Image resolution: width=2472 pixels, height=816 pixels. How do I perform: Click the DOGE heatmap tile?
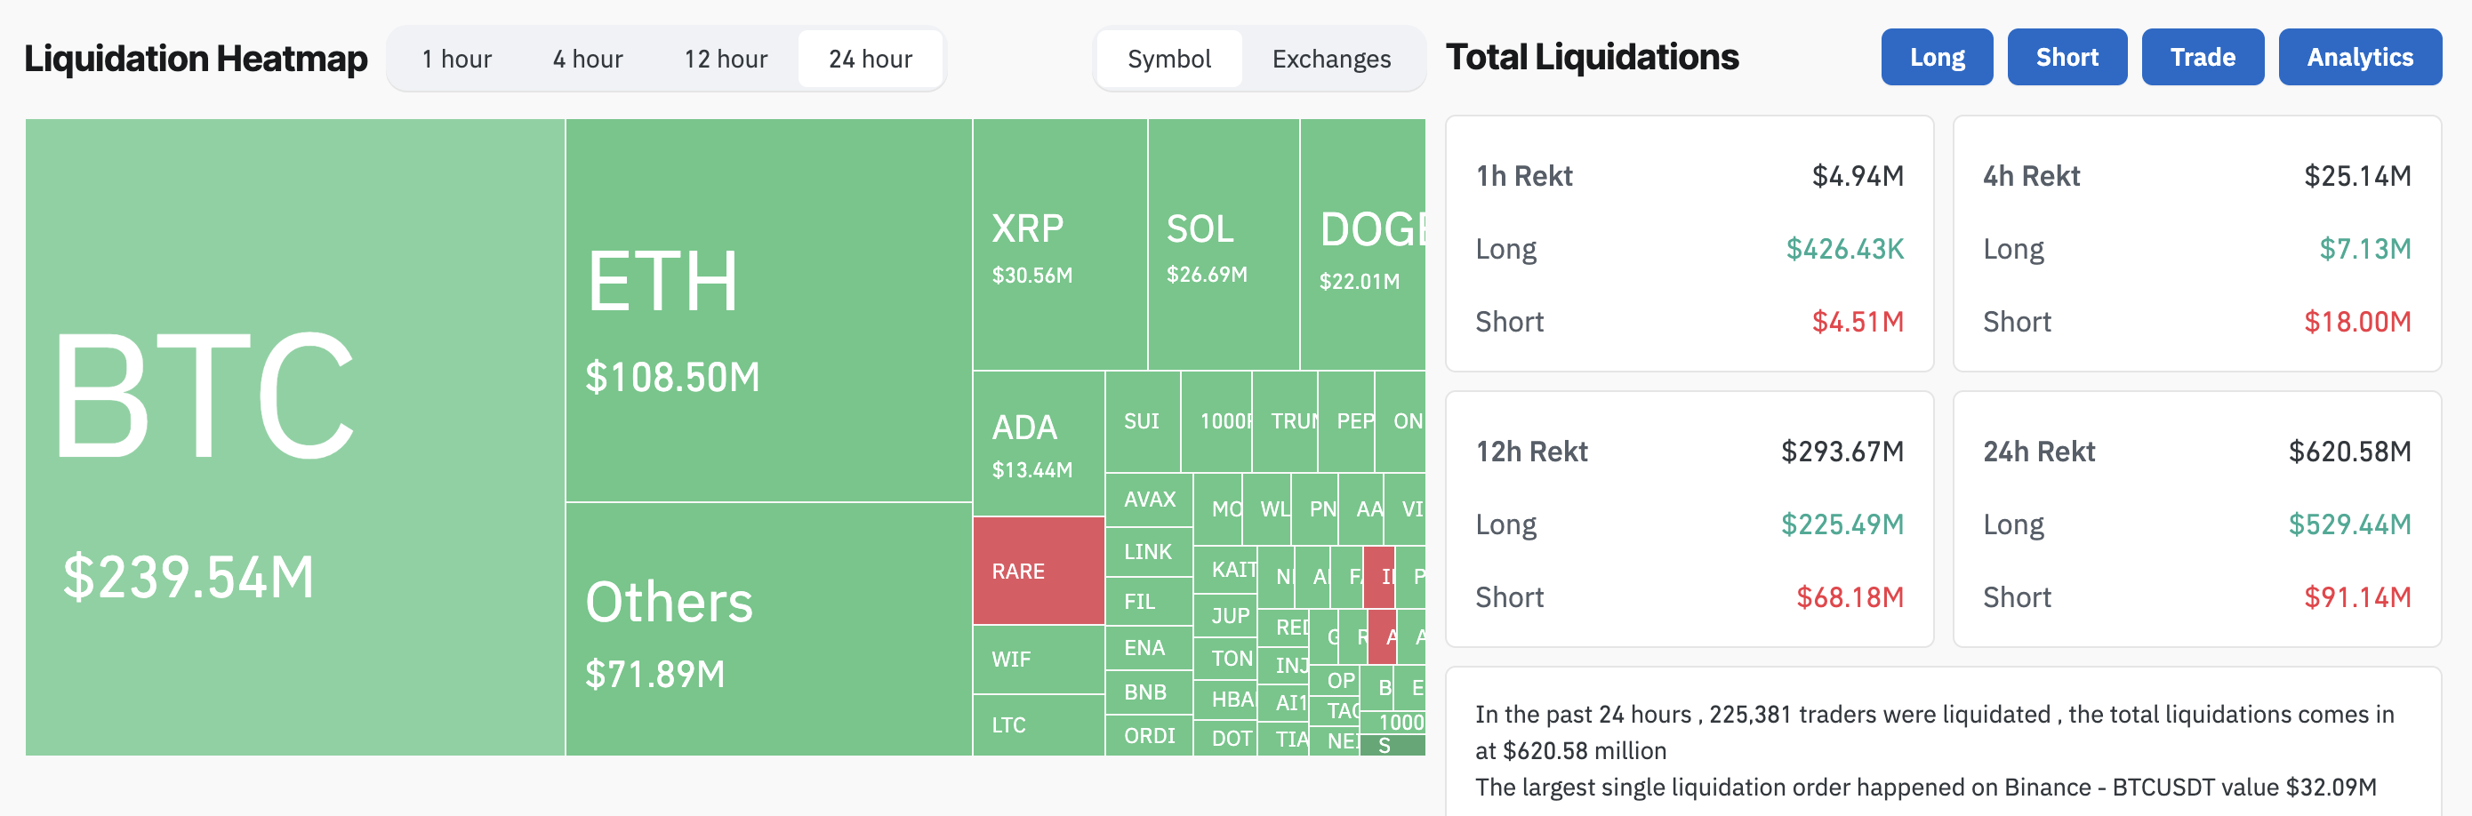tap(1361, 244)
